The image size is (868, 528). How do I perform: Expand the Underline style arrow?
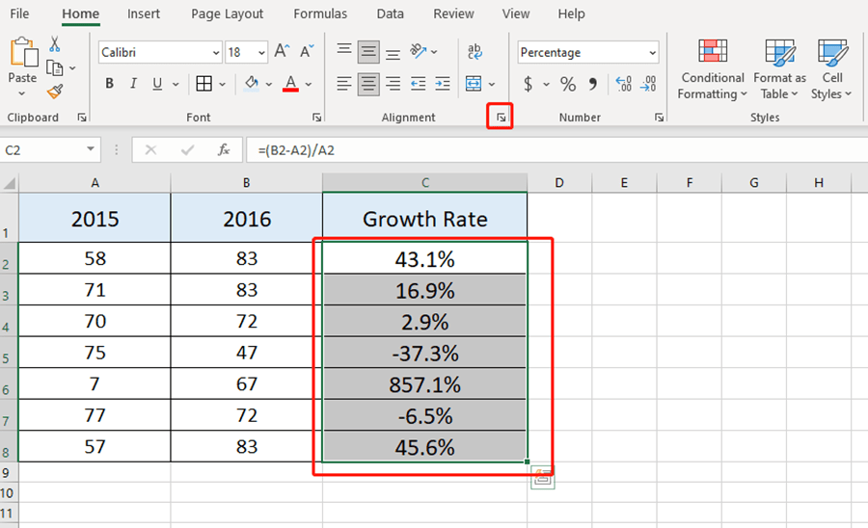click(x=176, y=84)
